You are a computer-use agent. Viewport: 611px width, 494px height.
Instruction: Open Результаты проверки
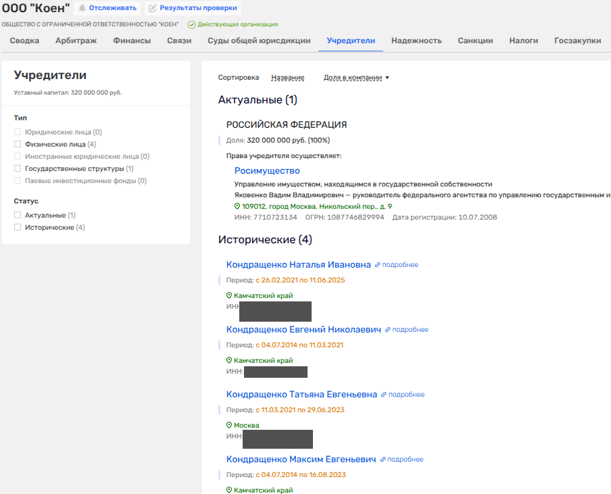click(x=193, y=8)
